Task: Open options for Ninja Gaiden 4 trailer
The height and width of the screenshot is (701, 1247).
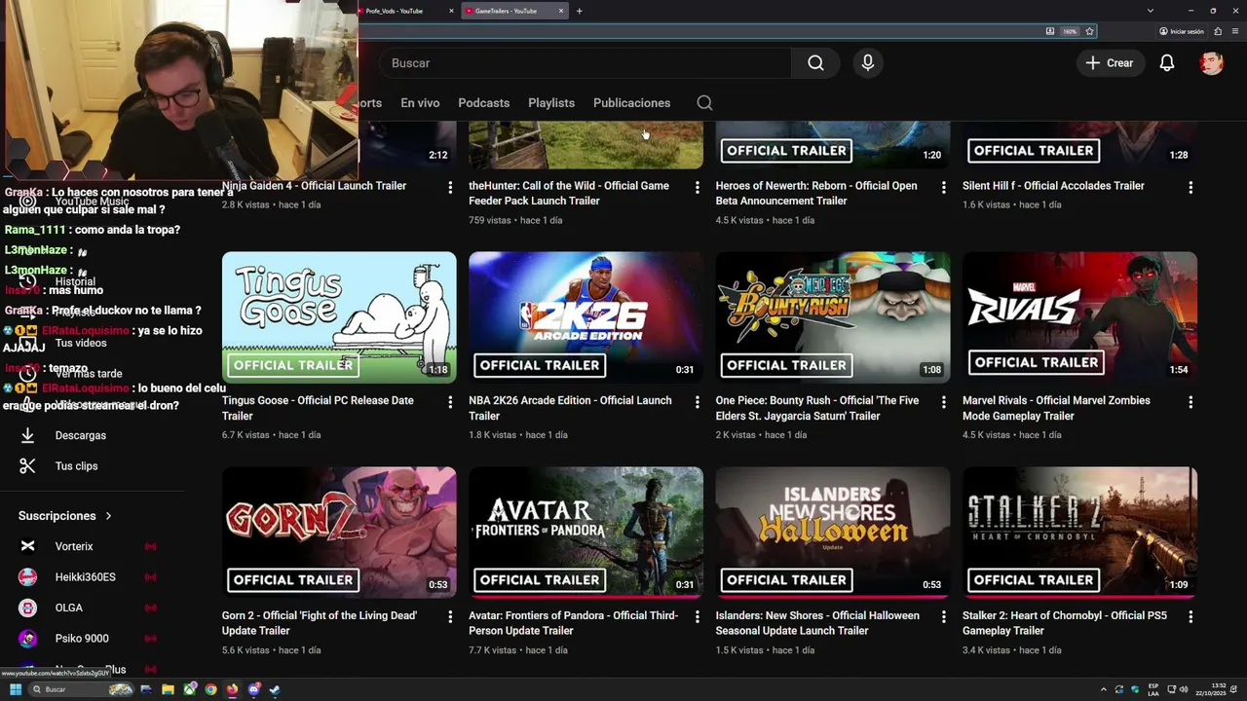Action: click(x=450, y=187)
